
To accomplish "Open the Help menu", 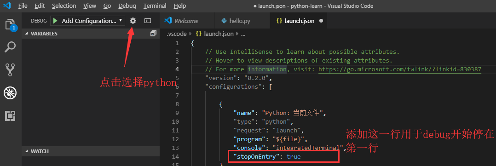I will coord(179,6).
